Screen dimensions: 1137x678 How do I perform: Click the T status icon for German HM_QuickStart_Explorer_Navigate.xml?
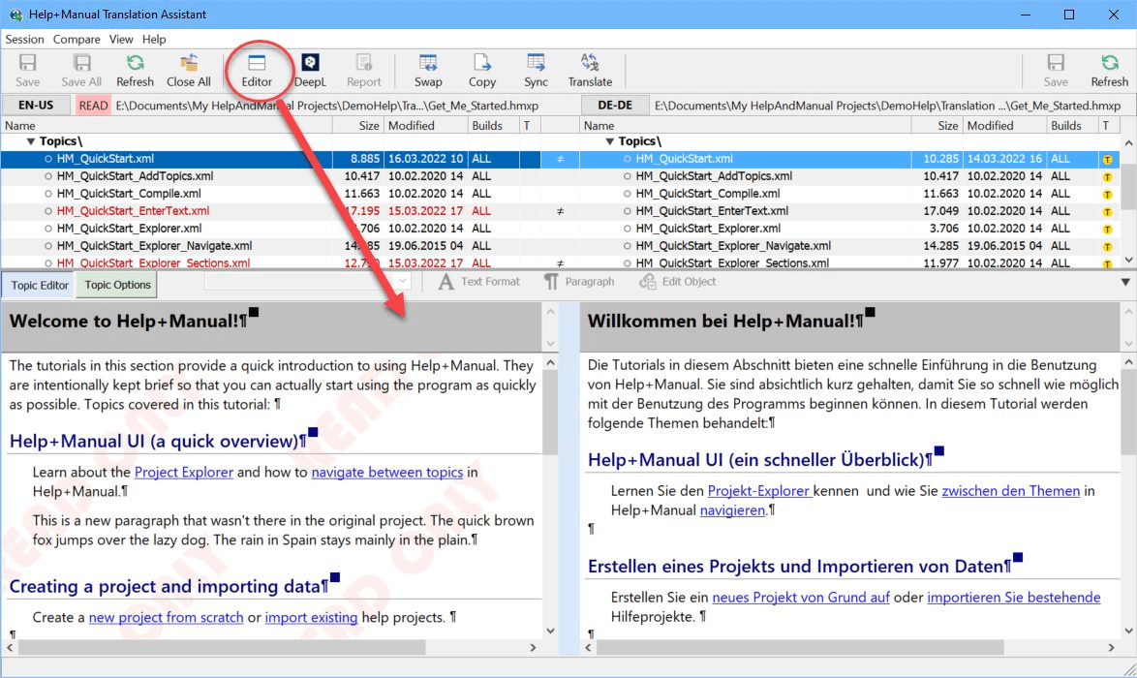point(1107,246)
